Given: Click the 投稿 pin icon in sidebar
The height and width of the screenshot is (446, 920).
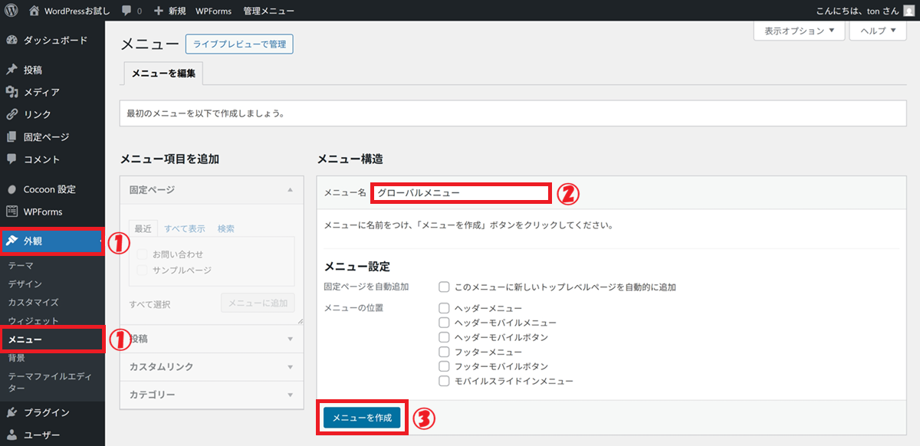Looking at the screenshot, I should 11,70.
